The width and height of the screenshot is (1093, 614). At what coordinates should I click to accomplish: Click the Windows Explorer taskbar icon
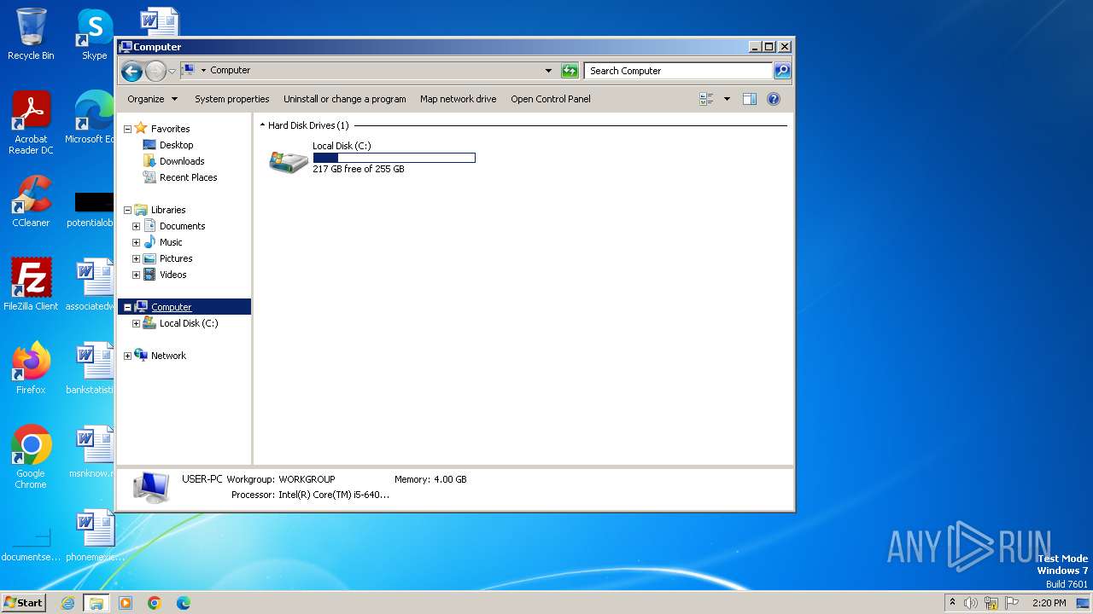pos(96,603)
